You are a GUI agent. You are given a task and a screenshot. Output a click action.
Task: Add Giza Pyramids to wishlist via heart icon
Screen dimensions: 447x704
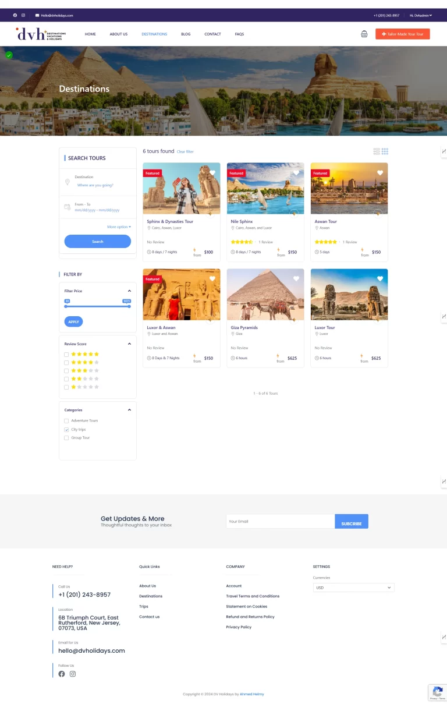296,279
